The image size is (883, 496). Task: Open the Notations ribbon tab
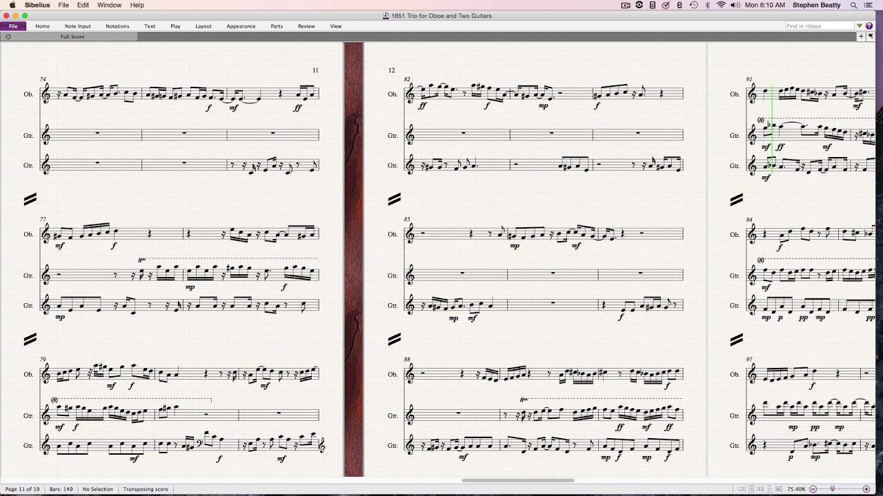(x=117, y=26)
